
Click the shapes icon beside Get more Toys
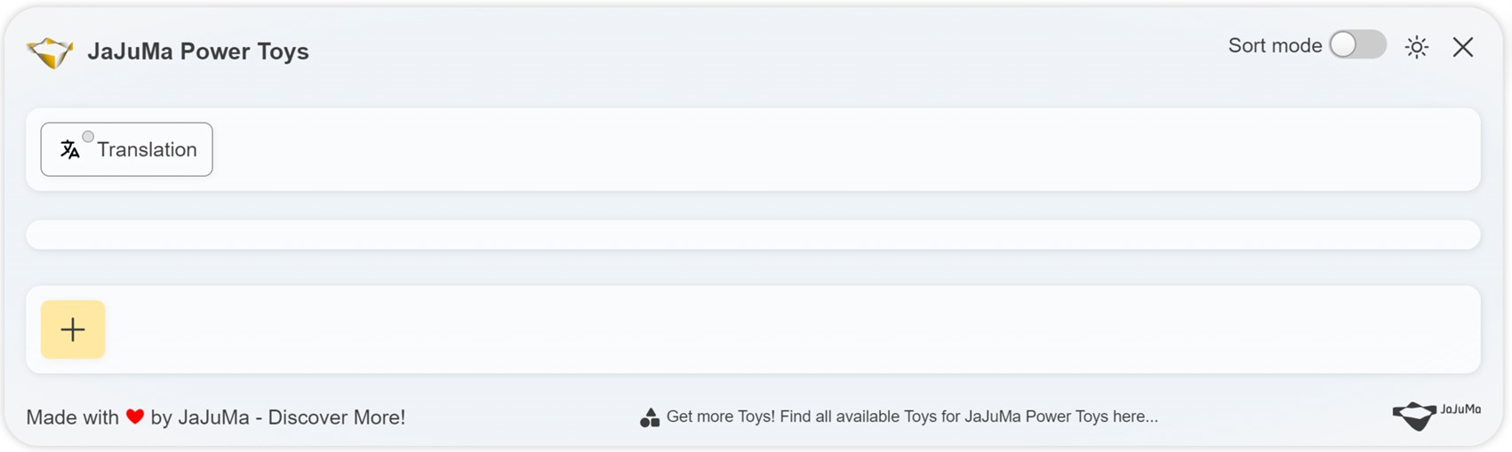[x=650, y=417]
